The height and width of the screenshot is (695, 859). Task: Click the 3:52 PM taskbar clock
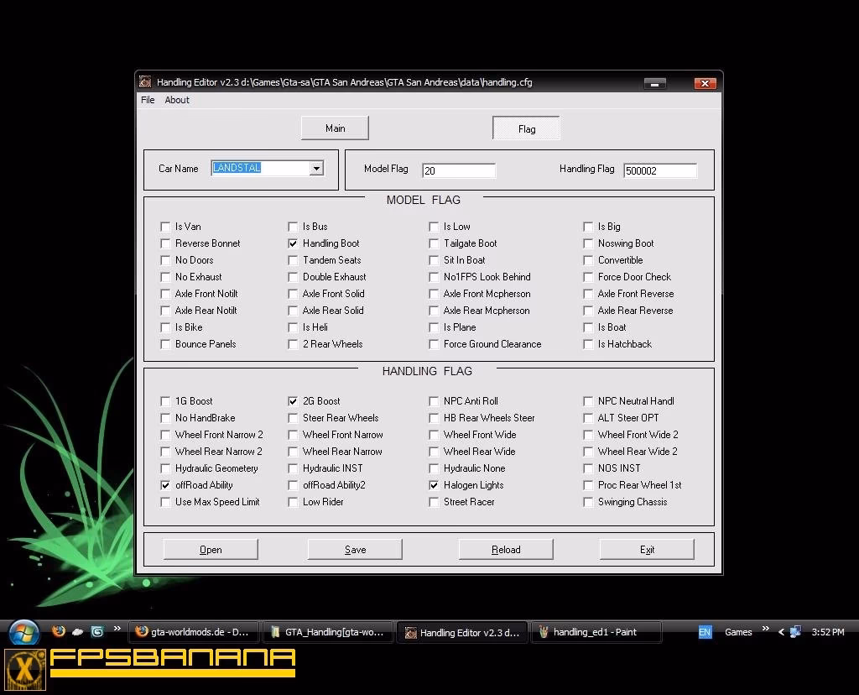click(x=828, y=632)
